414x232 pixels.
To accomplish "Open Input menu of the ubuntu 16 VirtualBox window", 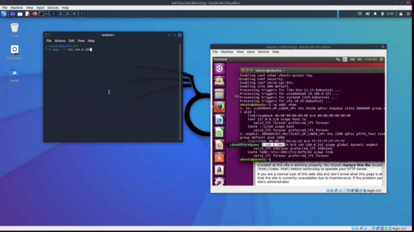I will tap(251, 52).
